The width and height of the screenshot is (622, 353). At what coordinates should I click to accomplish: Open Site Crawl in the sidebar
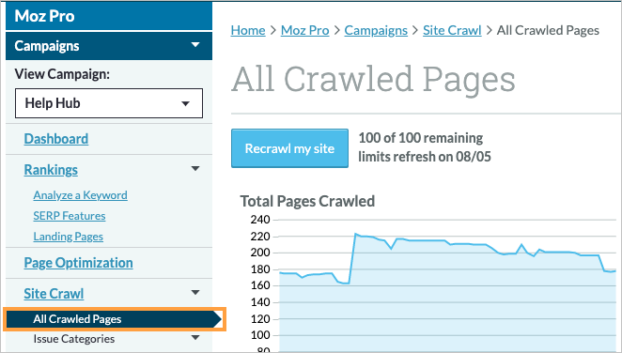(54, 294)
